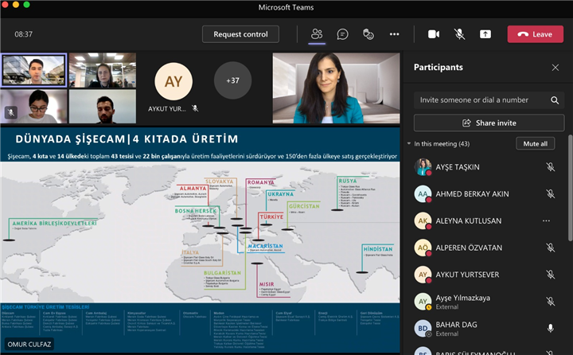Select the AK avatar of ALEYNA KUTLUSAN
573x355 pixels.
[x=423, y=220]
